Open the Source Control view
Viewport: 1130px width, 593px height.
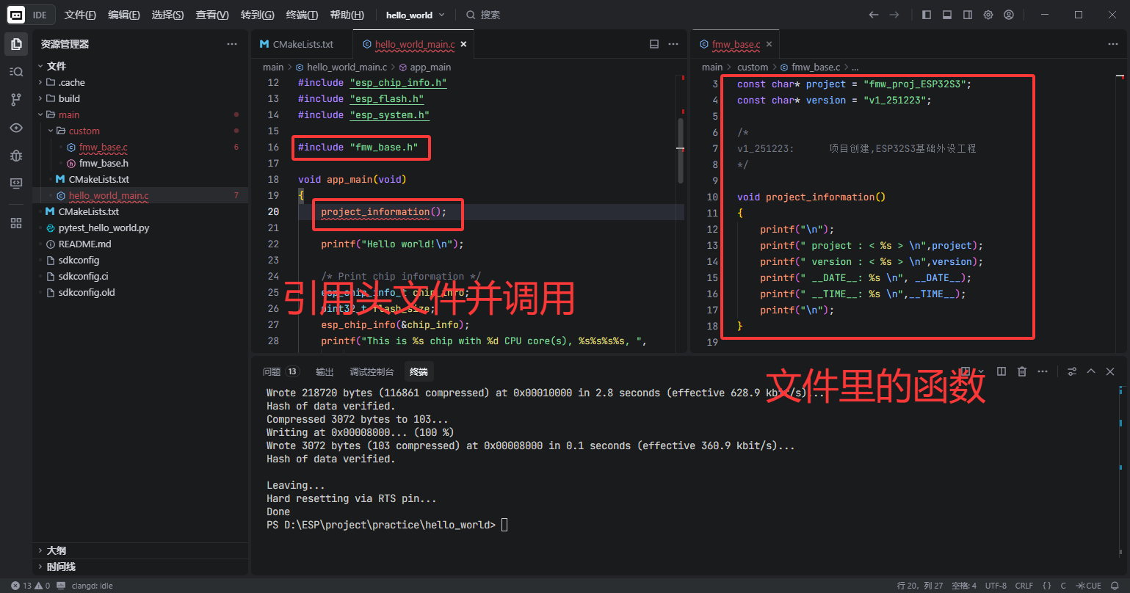[16, 100]
